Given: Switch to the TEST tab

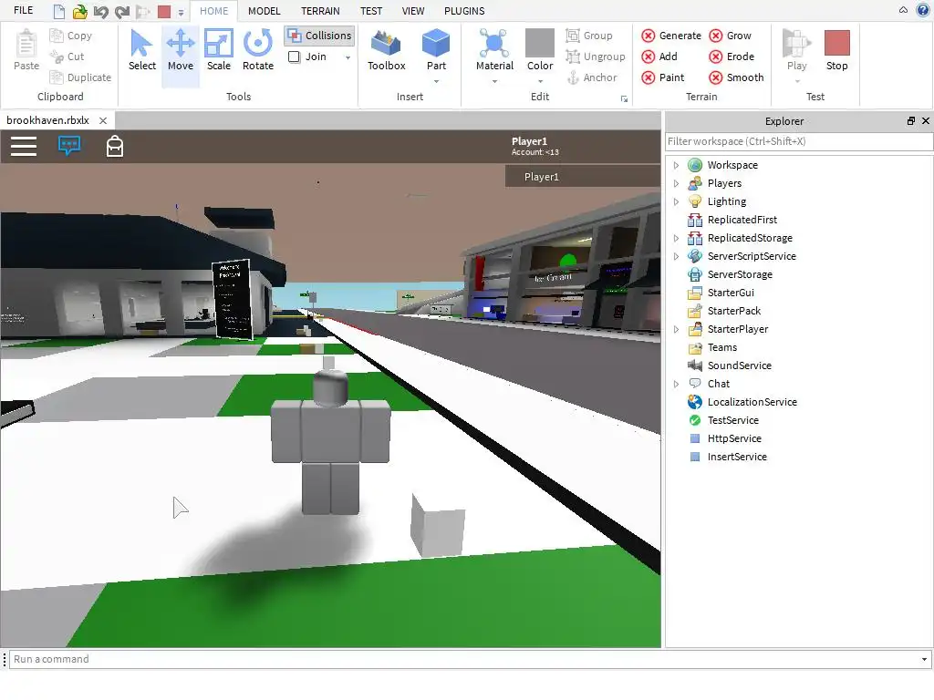Looking at the screenshot, I should pyautogui.click(x=371, y=11).
